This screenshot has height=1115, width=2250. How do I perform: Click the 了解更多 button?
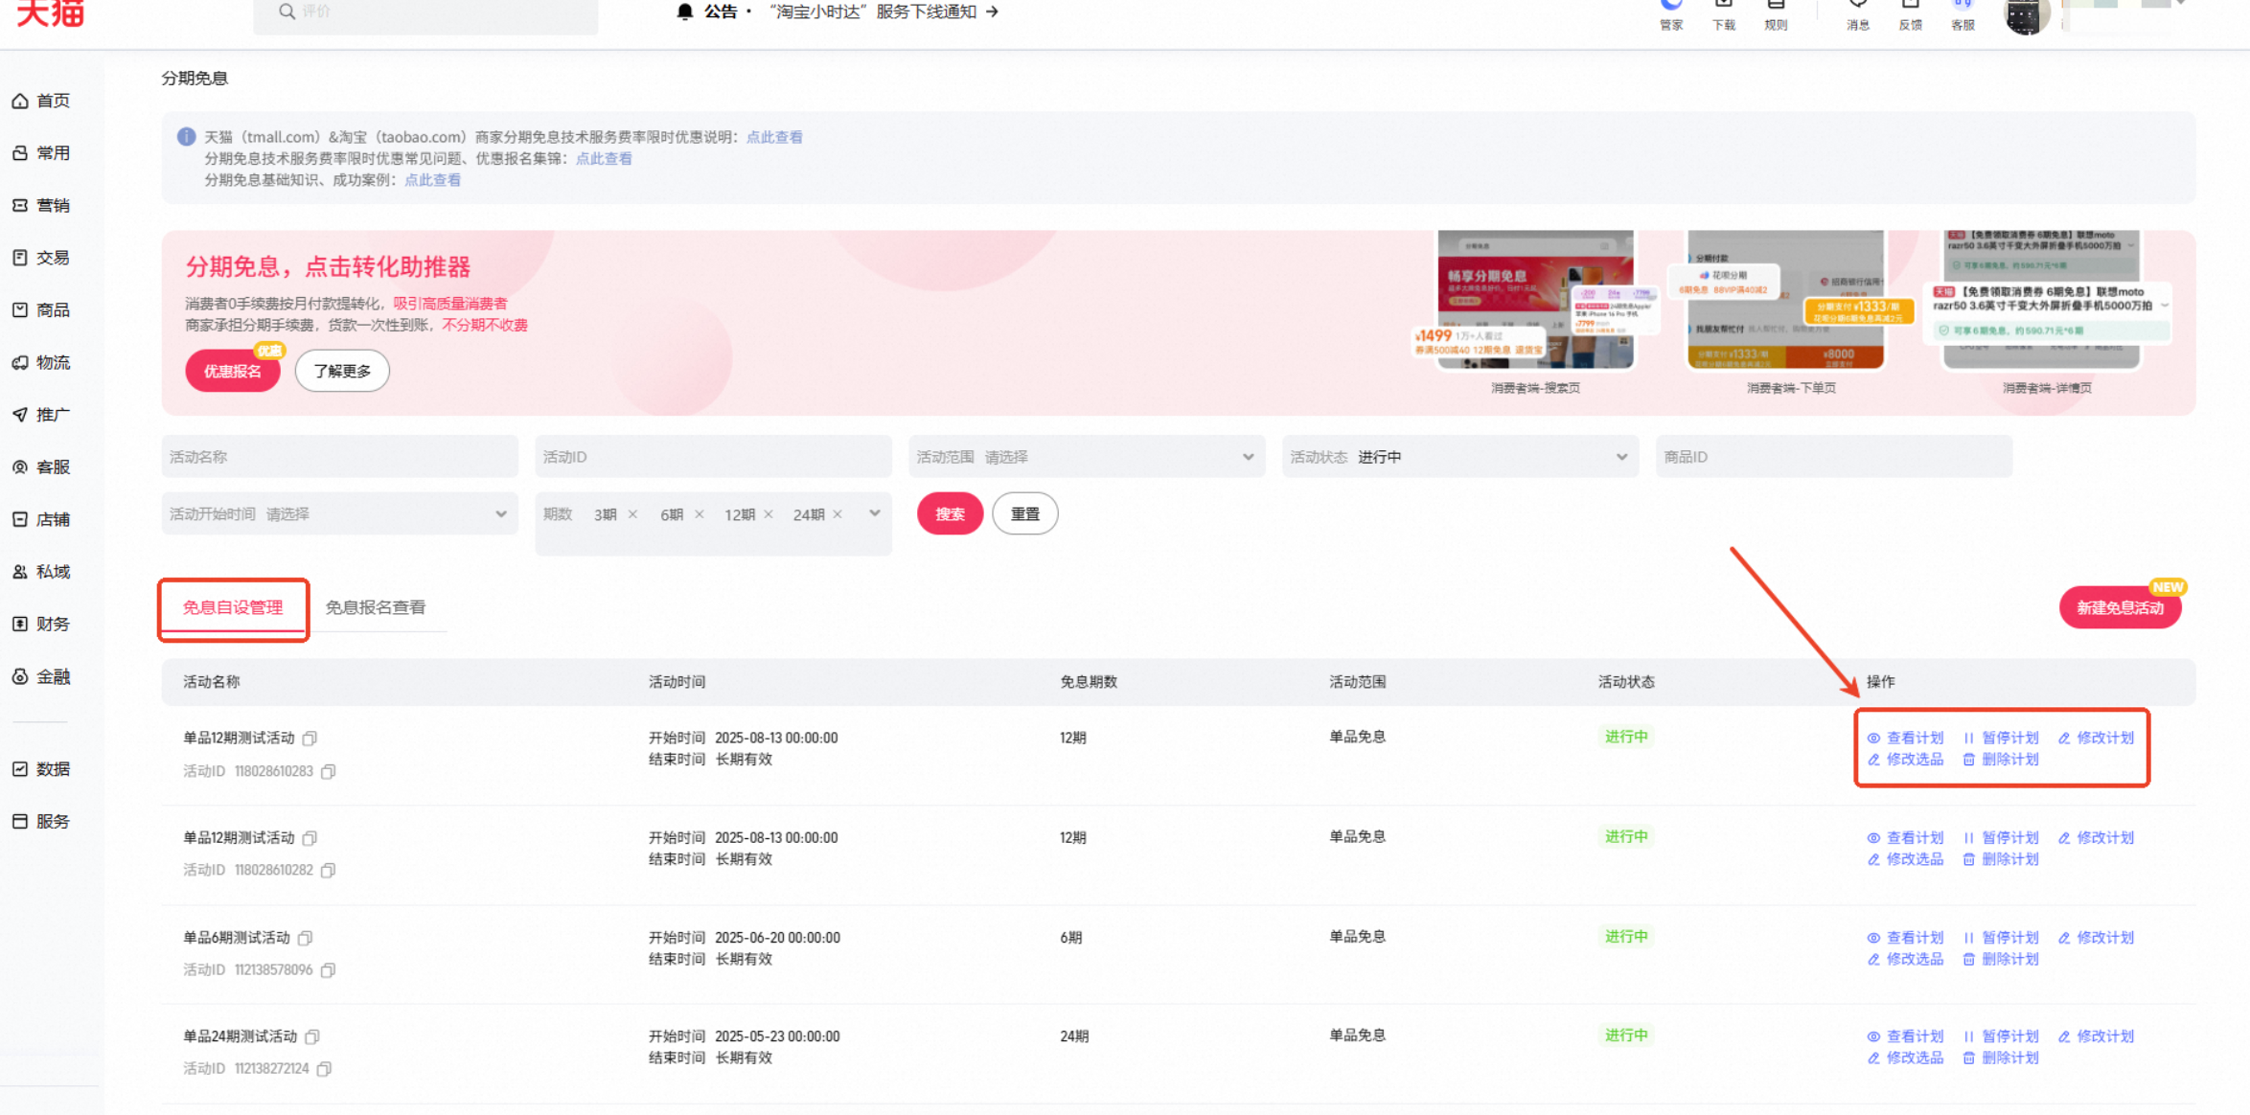click(342, 371)
